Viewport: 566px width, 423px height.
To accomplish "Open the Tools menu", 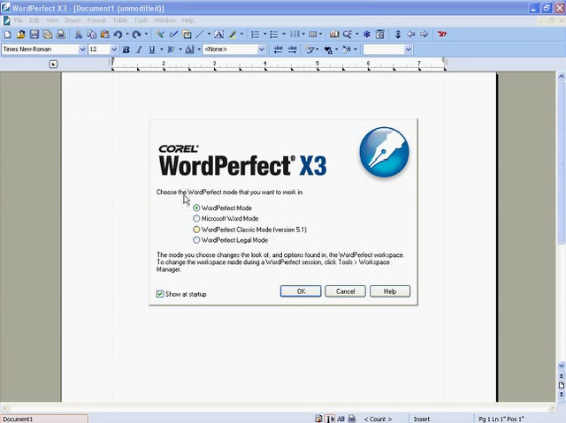I will point(141,20).
